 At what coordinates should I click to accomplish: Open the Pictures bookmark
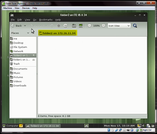[x=23, y=77]
